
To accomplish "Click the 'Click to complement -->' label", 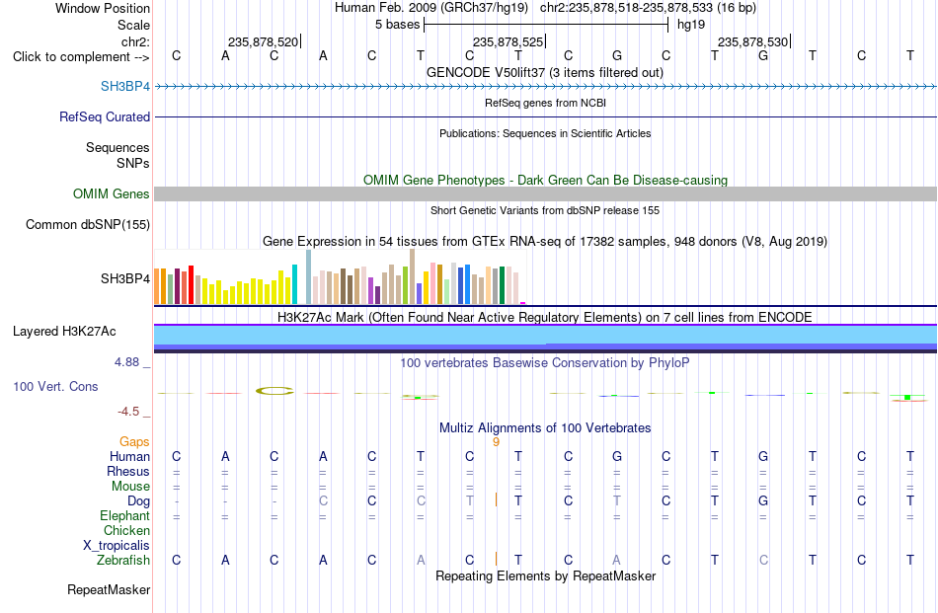I will [x=81, y=57].
